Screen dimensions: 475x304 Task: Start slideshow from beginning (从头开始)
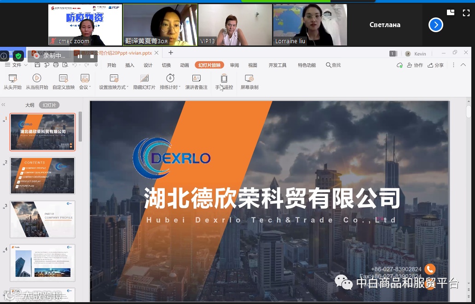click(x=12, y=82)
